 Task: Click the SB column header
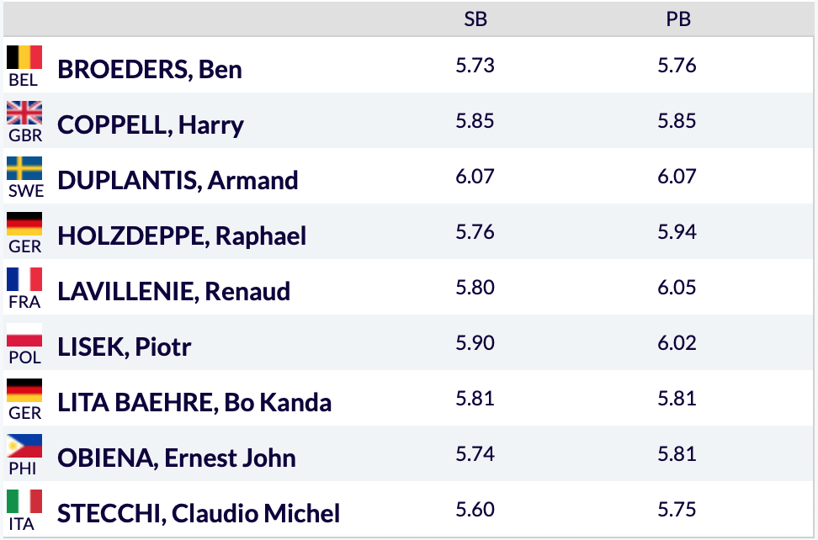coord(475,19)
